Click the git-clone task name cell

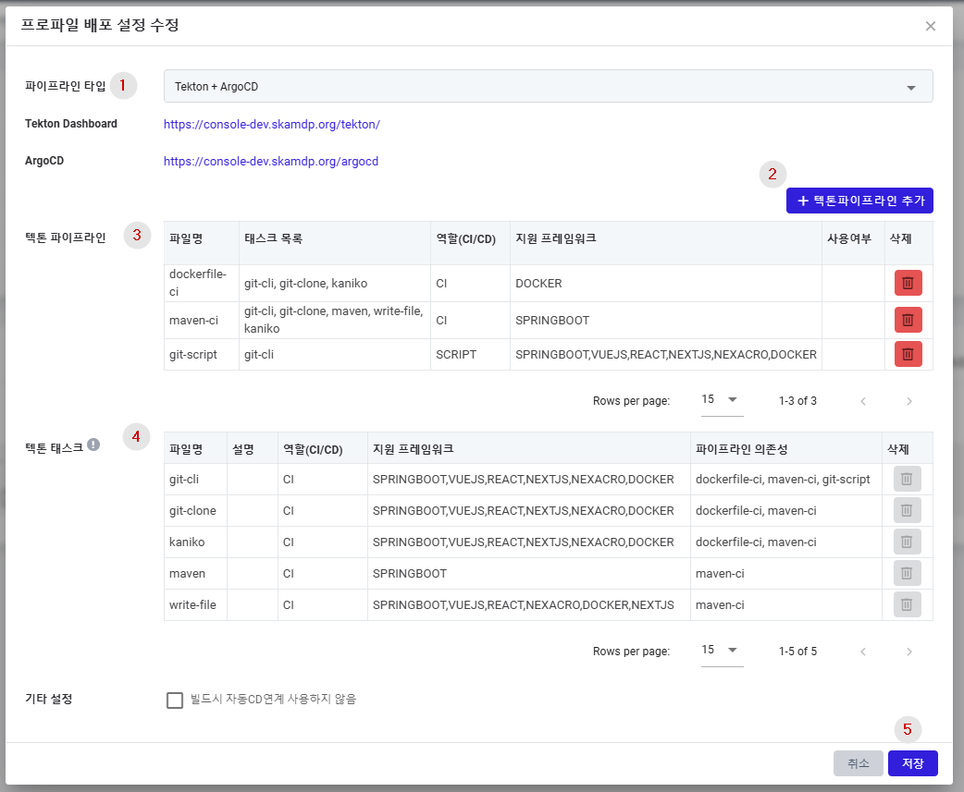click(195, 510)
